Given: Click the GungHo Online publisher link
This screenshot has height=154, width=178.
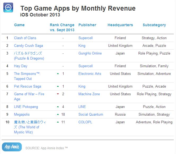Looking at the screenshot, I should (x=90, y=53).
